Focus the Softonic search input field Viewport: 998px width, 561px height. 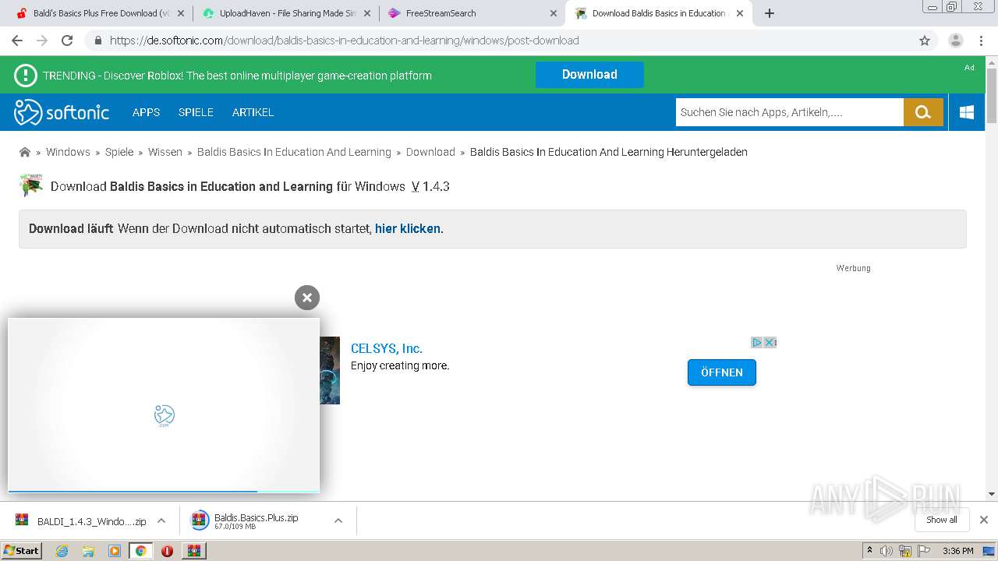coord(789,112)
